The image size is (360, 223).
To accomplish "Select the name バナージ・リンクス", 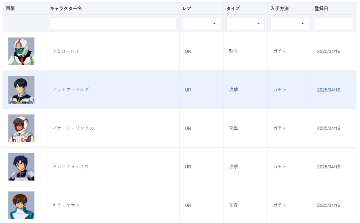I will click(x=73, y=128).
